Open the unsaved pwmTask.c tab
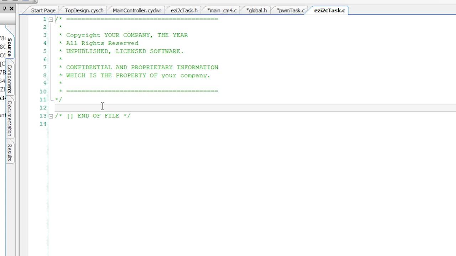The image size is (456, 256). [x=290, y=10]
